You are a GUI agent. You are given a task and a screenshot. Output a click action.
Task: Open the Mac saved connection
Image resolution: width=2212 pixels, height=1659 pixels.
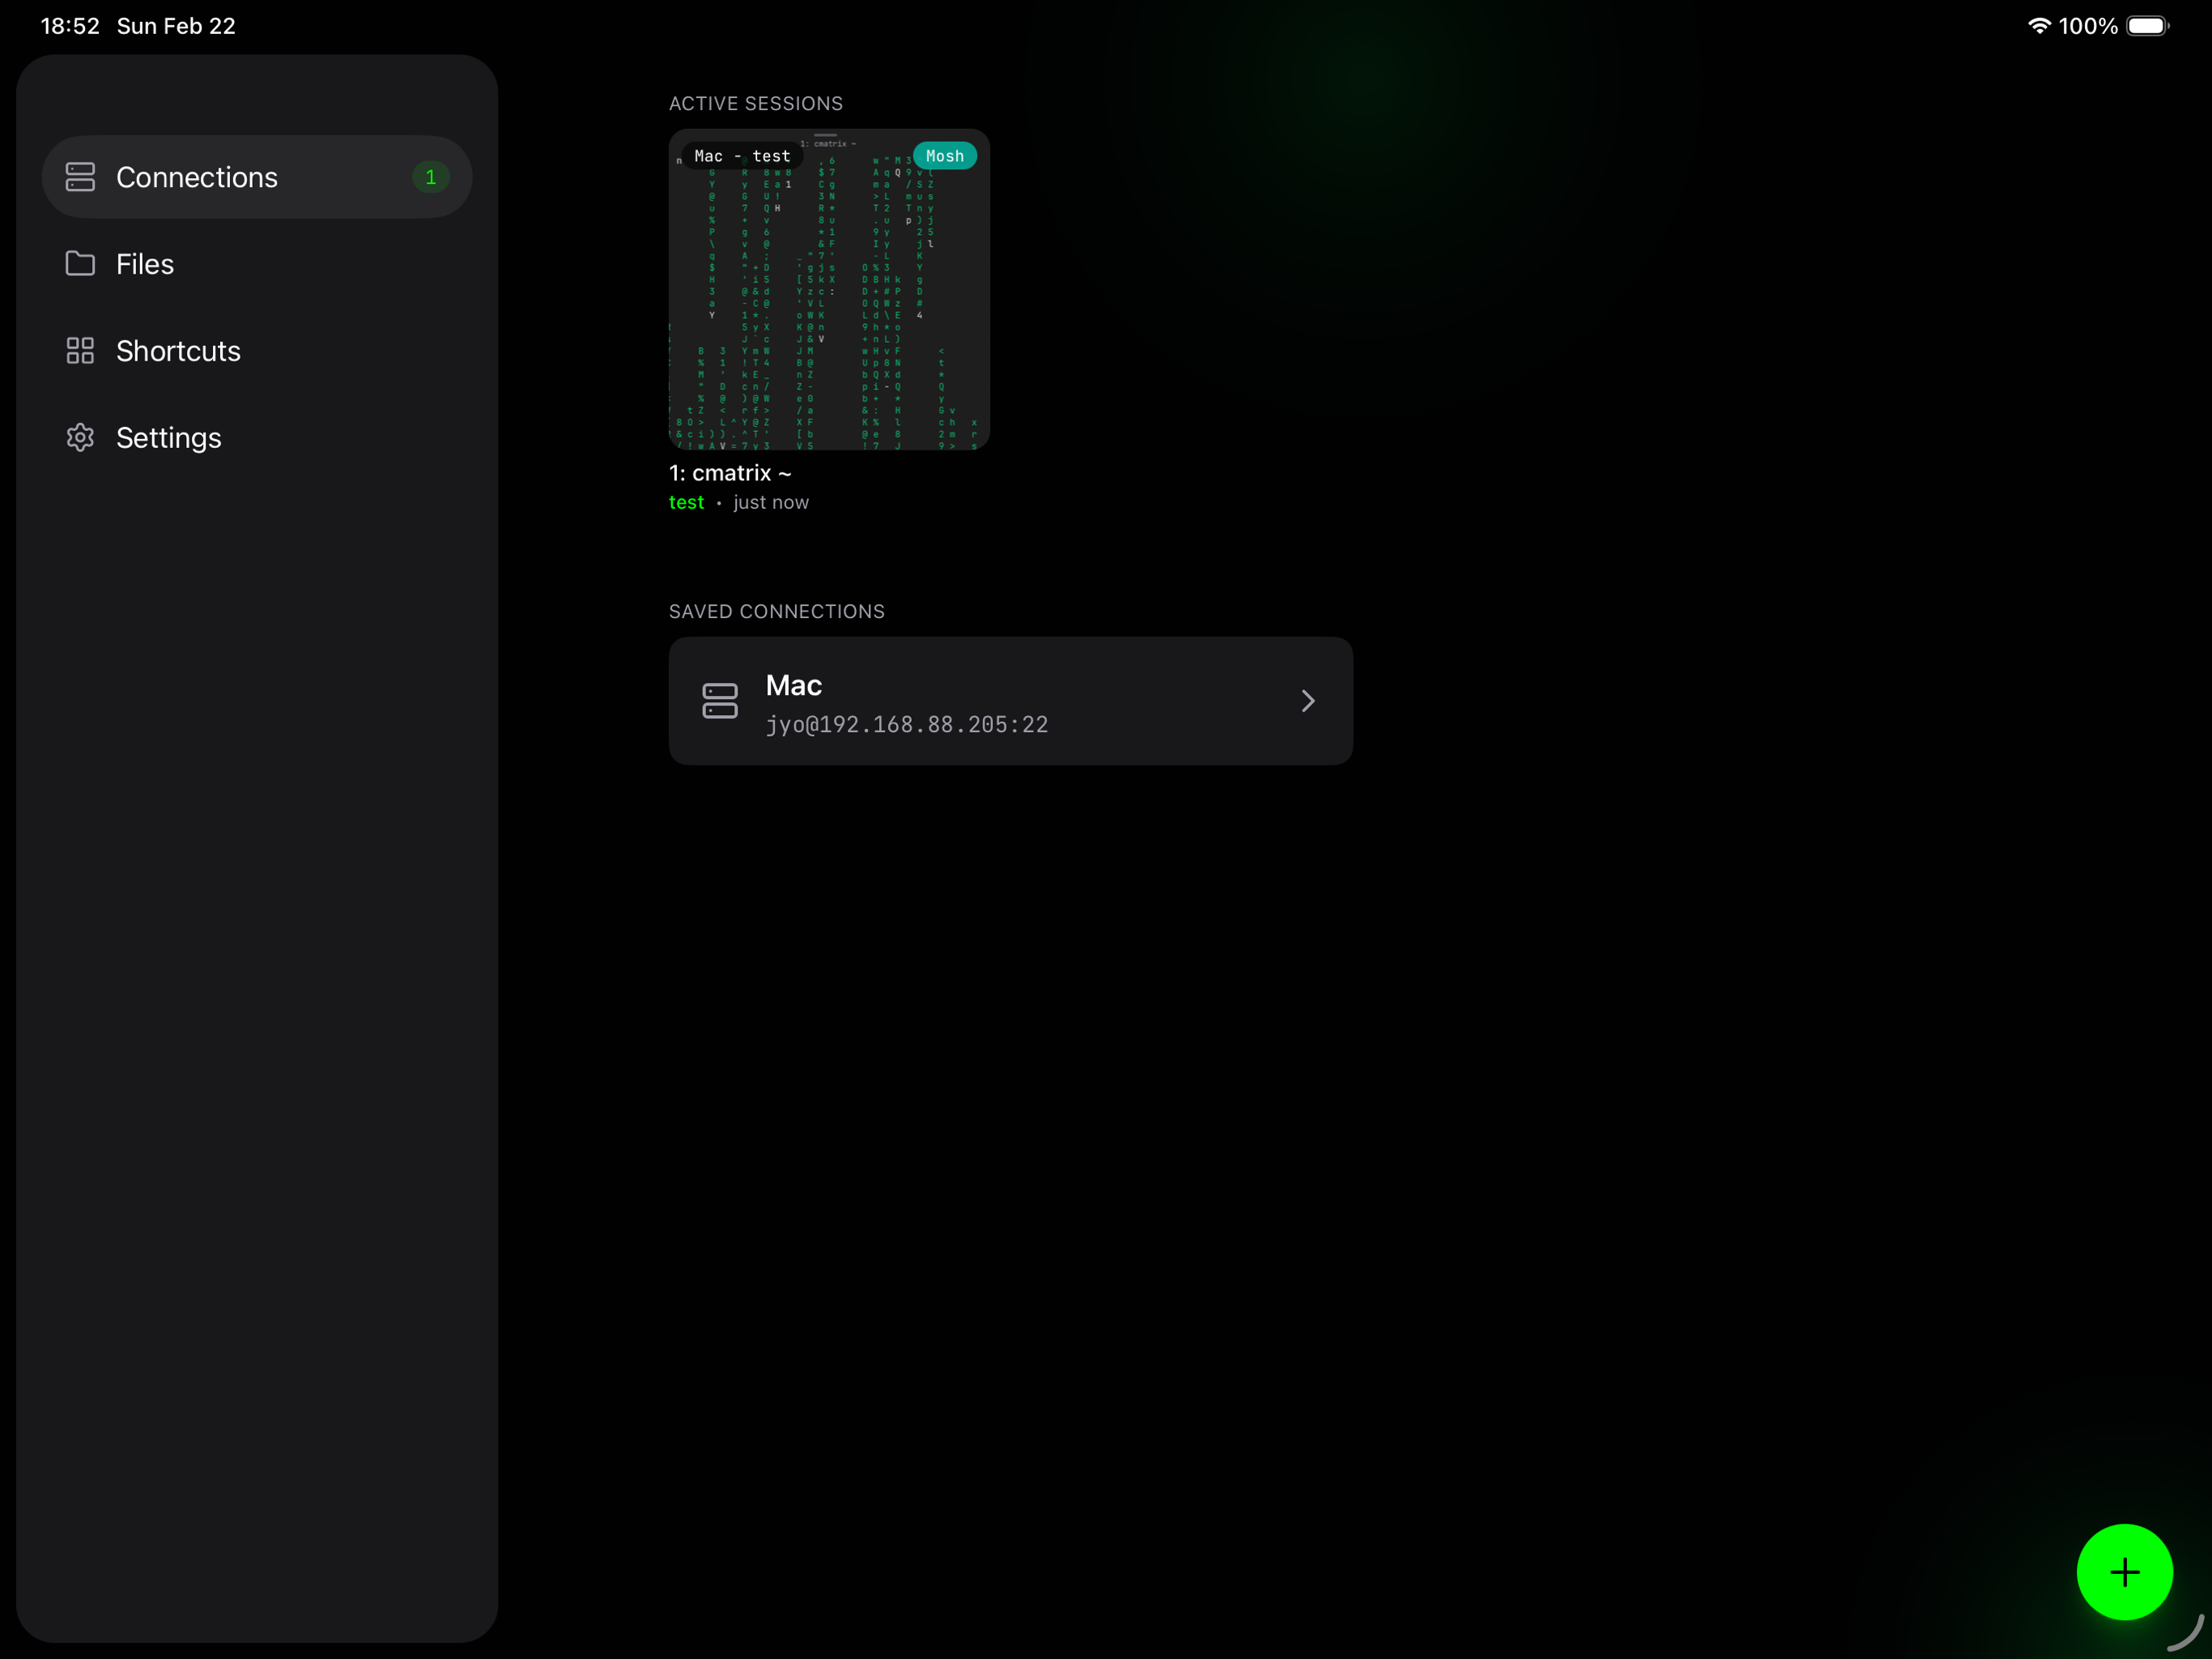coord(1011,702)
